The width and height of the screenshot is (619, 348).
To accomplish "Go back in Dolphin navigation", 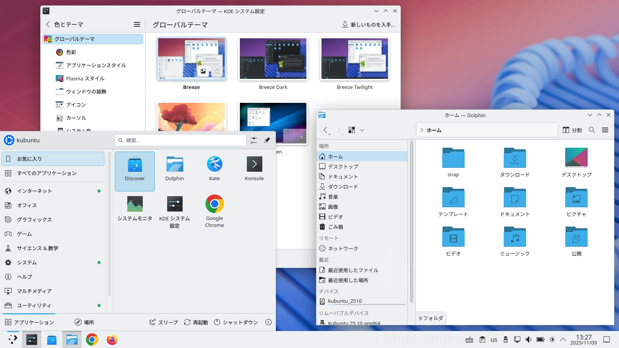I will coord(326,130).
